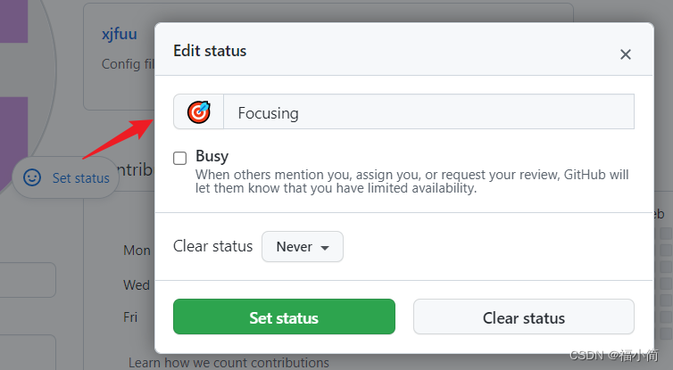Click the Edit status dialog heading

coord(210,51)
